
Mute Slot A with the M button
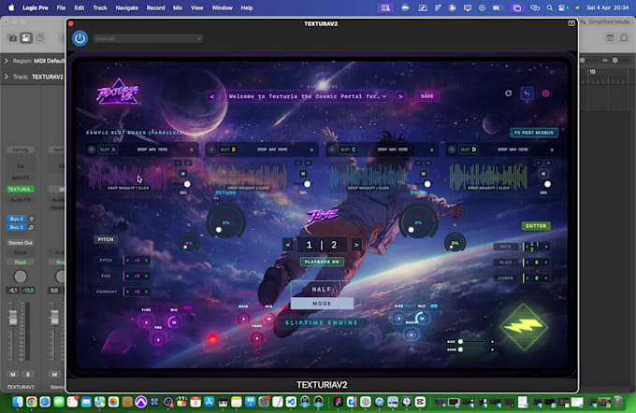pyautogui.click(x=183, y=174)
